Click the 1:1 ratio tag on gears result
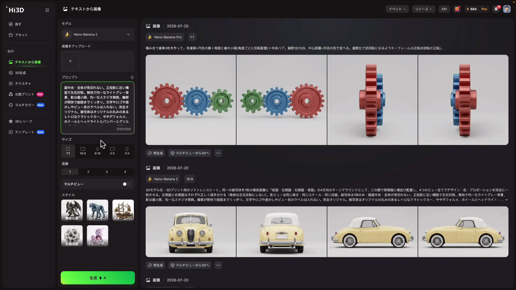Screen dimensions: 516x290 pos(192,37)
